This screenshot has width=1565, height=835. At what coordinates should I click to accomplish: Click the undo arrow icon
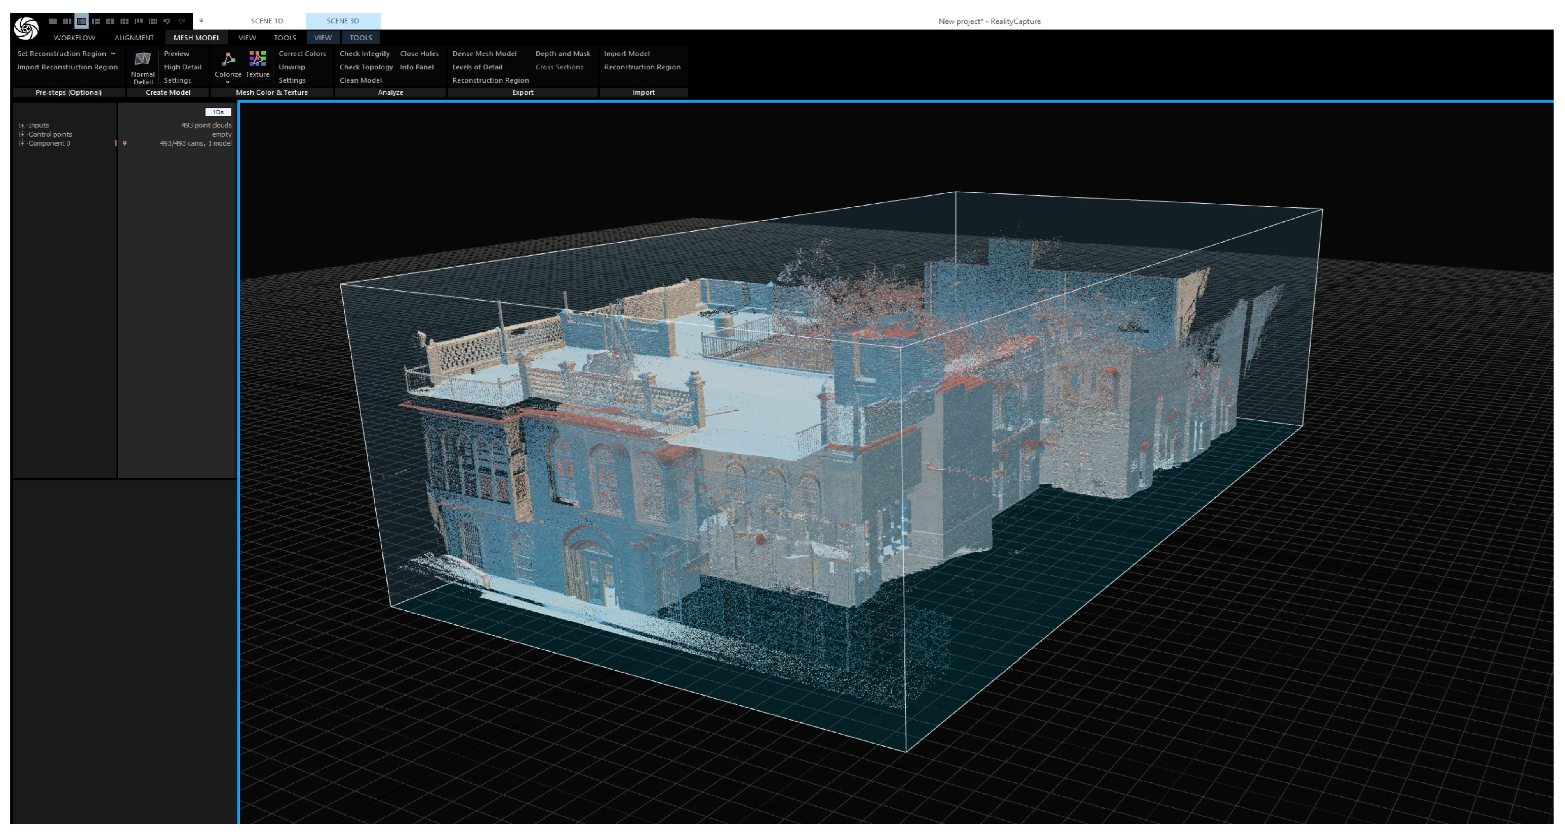(166, 21)
